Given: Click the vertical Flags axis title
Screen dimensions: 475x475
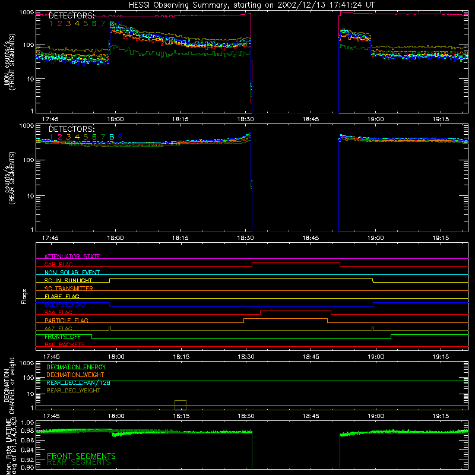Looking at the screenshot, I should (x=24, y=296).
